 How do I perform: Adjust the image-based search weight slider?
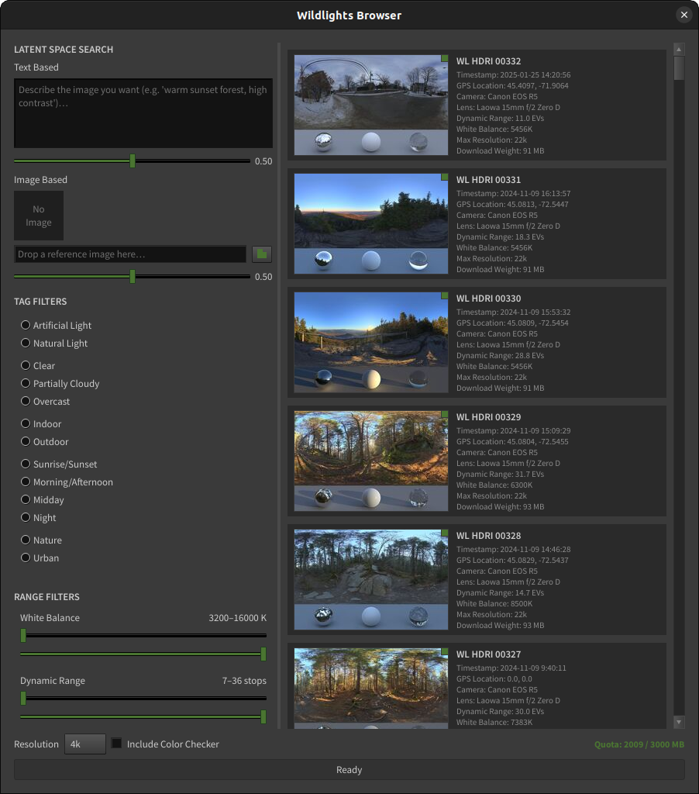click(x=132, y=277)
